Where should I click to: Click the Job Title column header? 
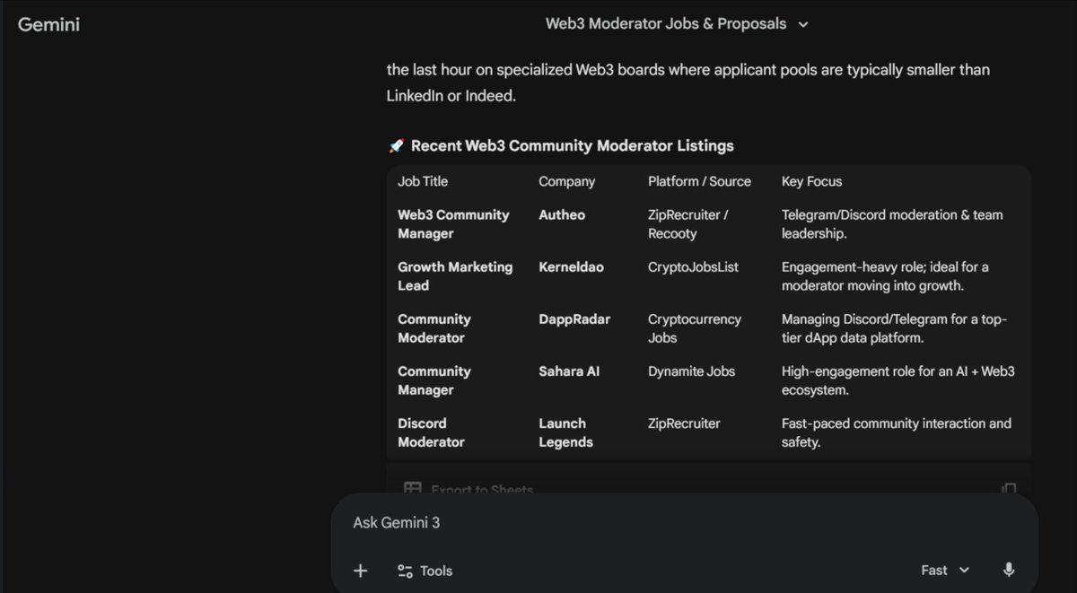pos(423,181)
